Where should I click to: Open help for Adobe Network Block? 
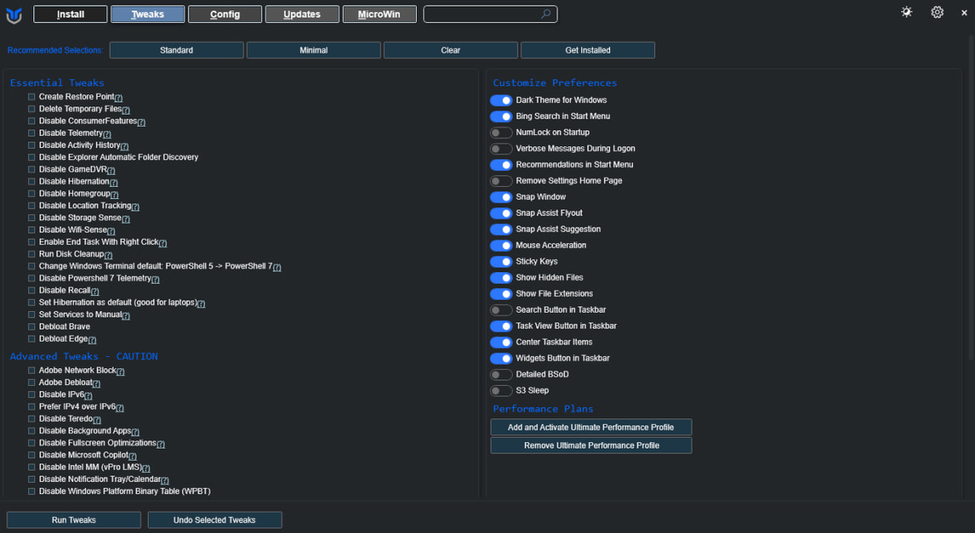(x=120, y=371)
